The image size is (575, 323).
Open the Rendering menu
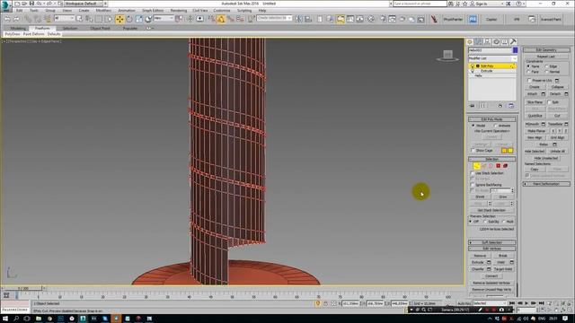point(179,11)
